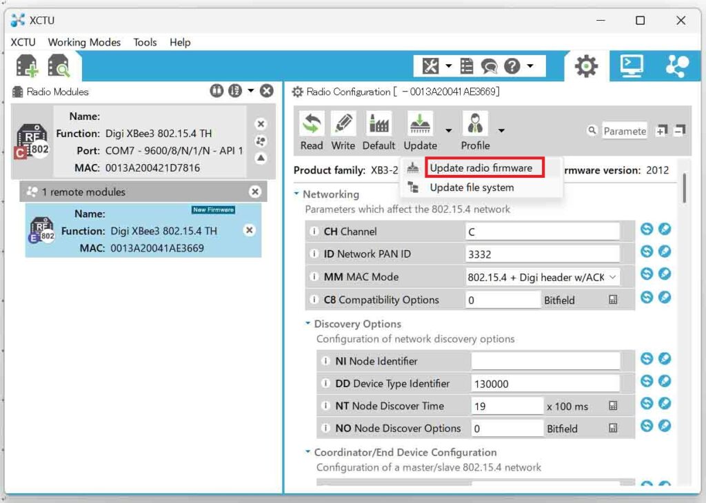This screenshot has width=706, height=503.
Task: Show info for CH Channel parameter
Action: tap(314, 232)
